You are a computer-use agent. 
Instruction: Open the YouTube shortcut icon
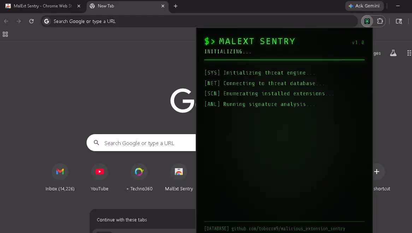pyautogui.click(x=100, y=172)
